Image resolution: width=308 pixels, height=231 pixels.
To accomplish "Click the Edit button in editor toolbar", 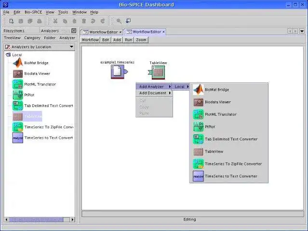I will coord(106,40).
